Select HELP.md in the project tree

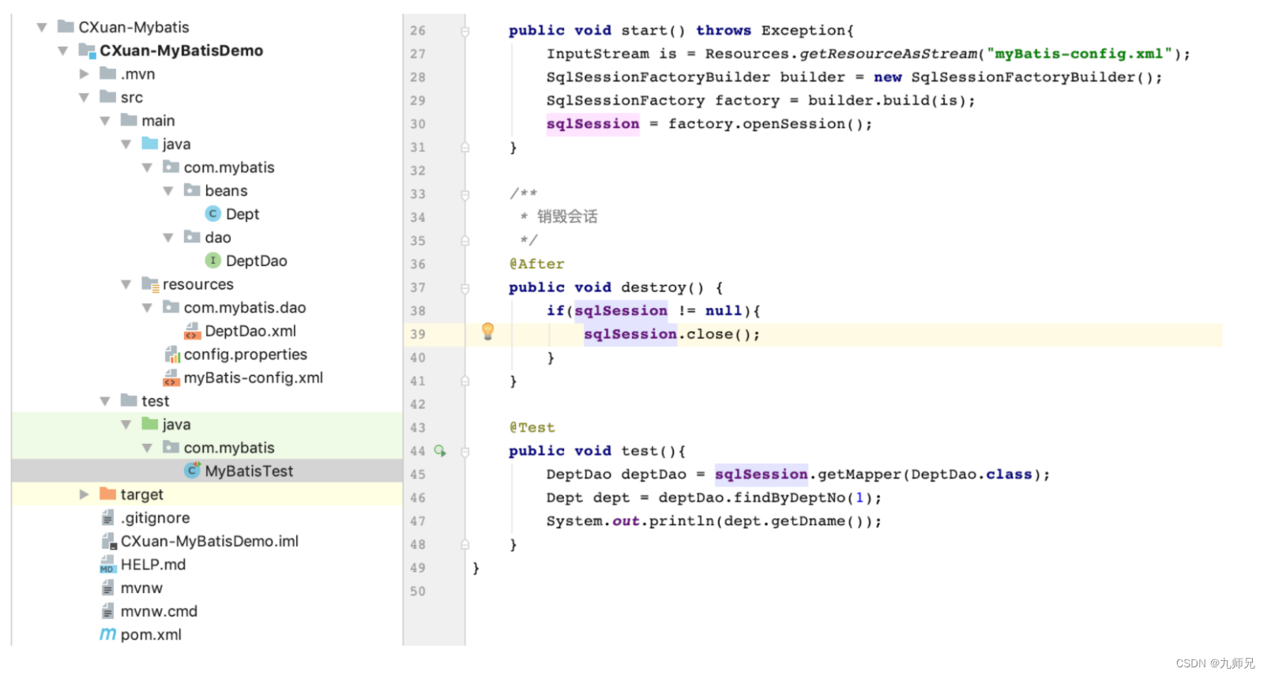pos(153,565)
